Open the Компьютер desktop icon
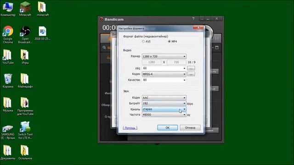 click(8, 9)
